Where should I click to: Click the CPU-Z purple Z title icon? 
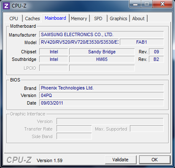[x=6, y=6]
